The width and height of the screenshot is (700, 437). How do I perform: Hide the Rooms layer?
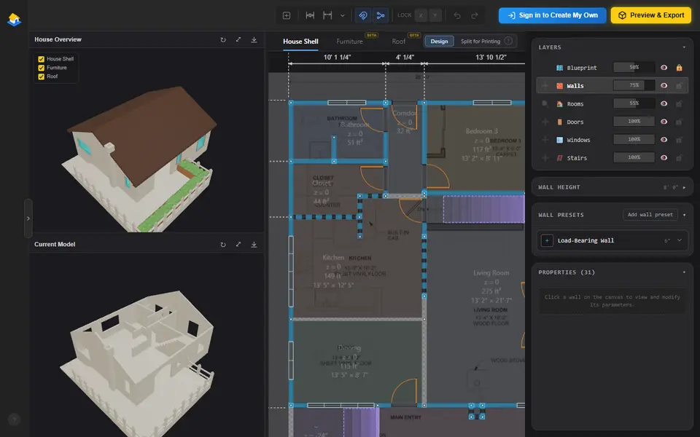coord(664,103)
